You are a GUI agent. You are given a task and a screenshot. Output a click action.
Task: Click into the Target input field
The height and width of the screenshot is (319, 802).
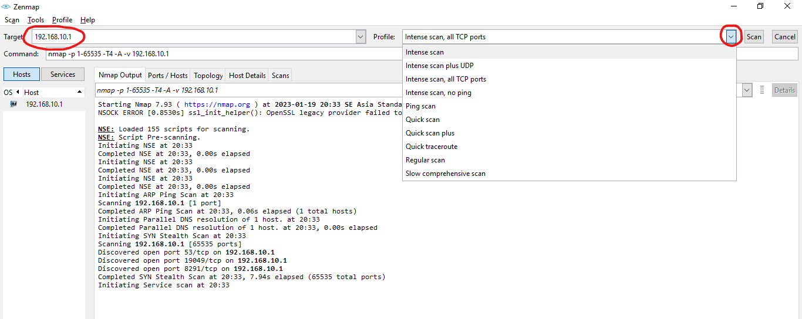click(194, 37)
